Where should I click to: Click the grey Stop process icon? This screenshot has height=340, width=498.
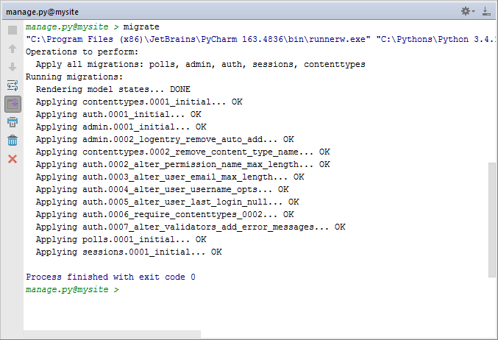coord(13,30)
